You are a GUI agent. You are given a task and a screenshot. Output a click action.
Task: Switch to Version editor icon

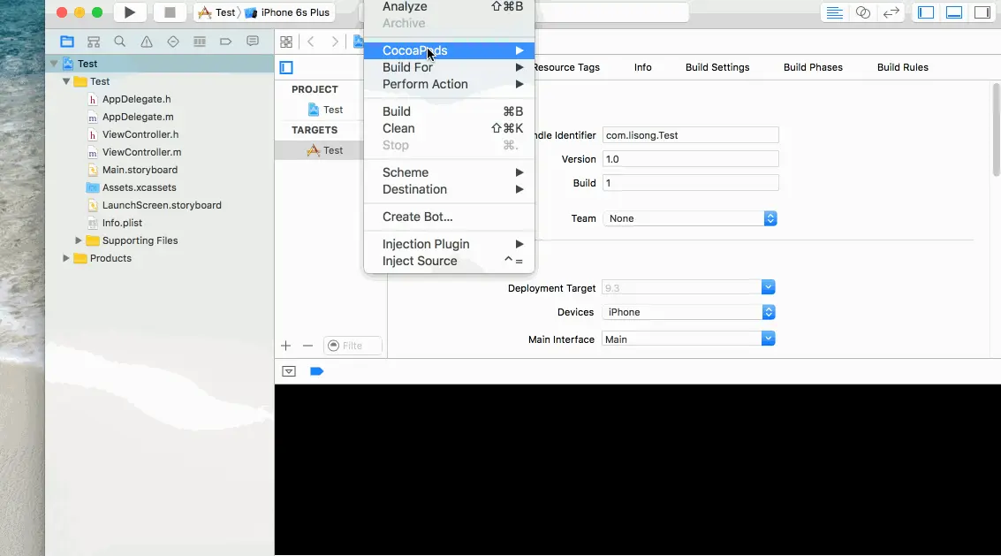[891, 12]
